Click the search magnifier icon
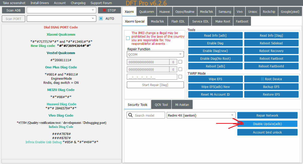Screen dimensions: 303x164 pos(130,115)
